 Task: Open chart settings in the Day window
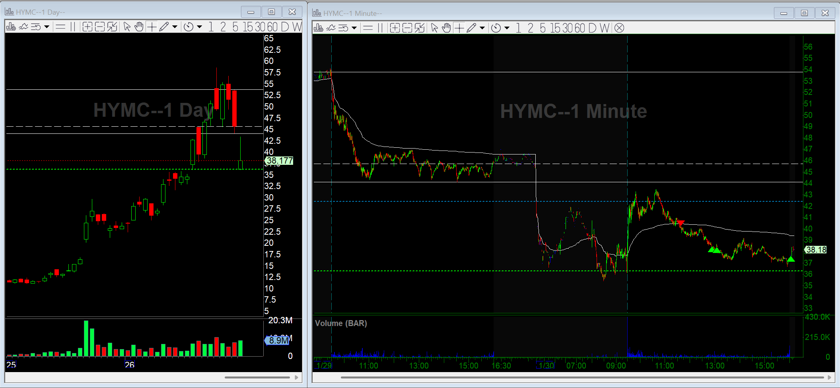11,27
